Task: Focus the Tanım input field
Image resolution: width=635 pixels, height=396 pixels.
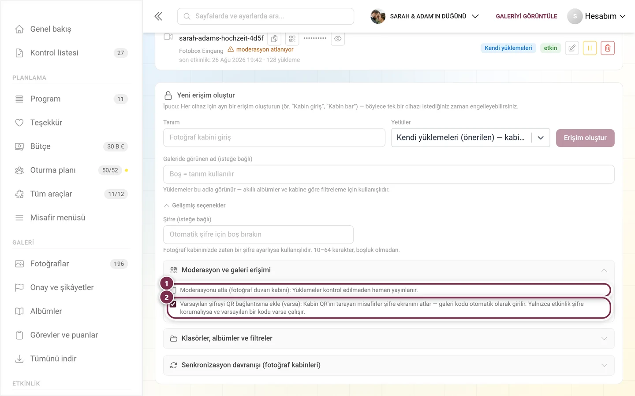Action: [x=274, y=138]
